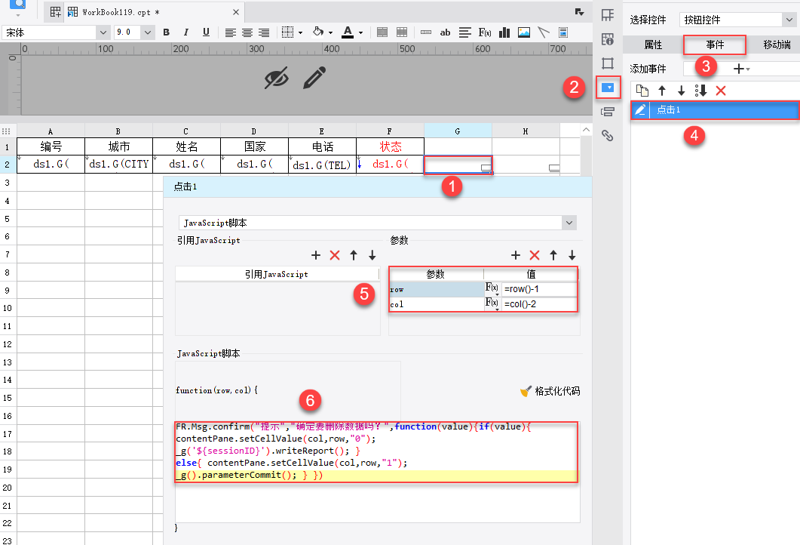Add new event with plus dropdown

(741, 69)
